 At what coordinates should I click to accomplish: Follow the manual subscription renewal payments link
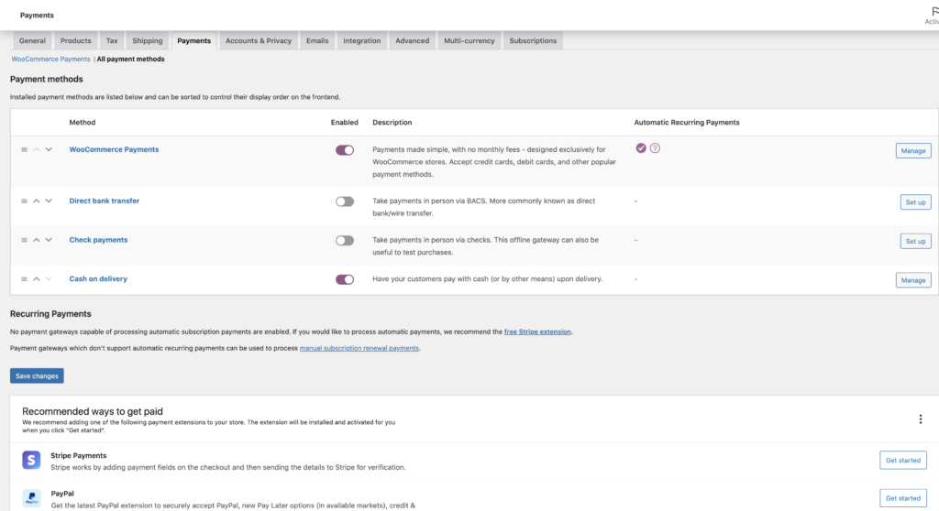pyautogui.click(x=359, y=348)
